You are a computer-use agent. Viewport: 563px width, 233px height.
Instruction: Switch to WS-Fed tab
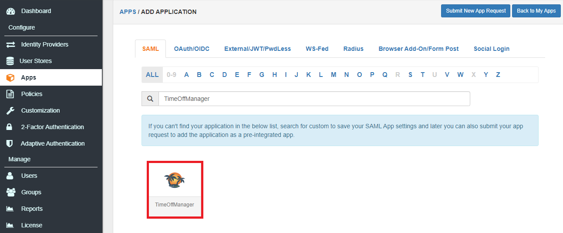(x=317, y=49)
